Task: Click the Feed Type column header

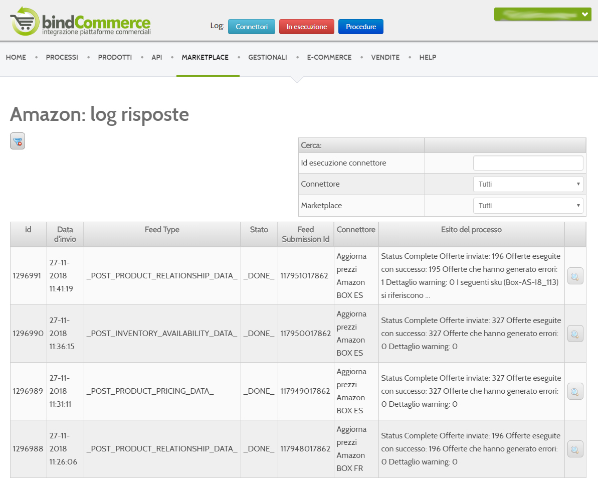Action: 162,234
